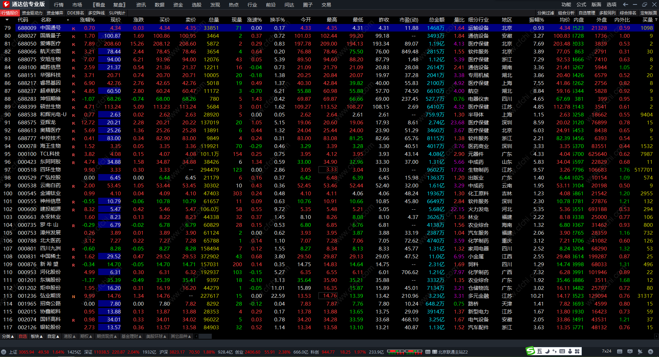Viewport: 659px width, 357px height.
Task: Click the K marker for 国盾量子
Action: pyautogui.click(x=73, y=36)
